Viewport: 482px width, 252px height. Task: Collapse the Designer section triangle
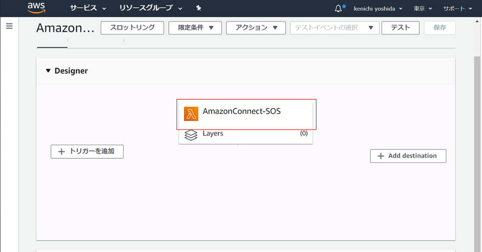(48, 71)
